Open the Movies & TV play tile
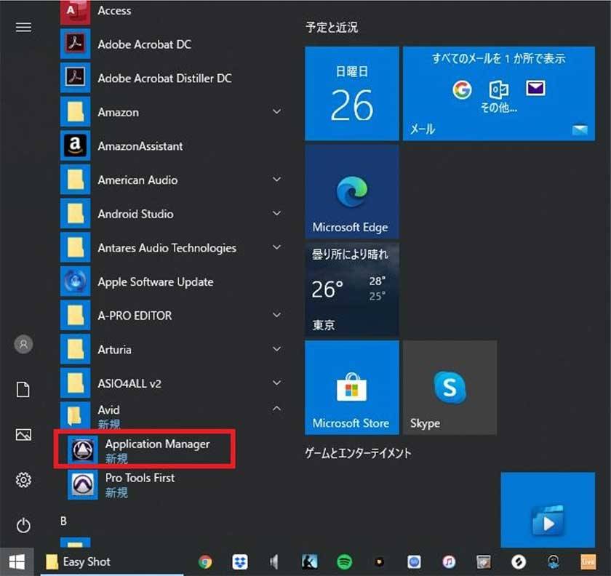The image size is (611, 576). [x=548, y=510]
